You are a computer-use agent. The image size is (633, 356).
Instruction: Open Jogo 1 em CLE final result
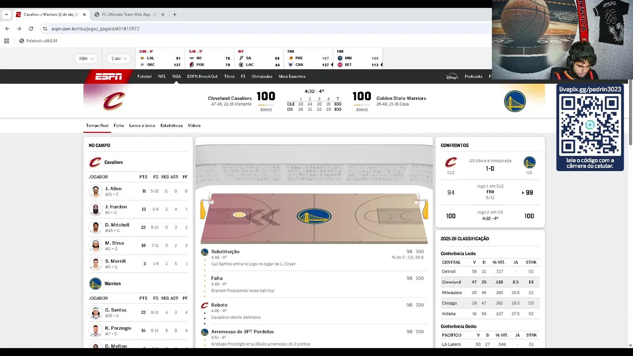click(x=490, y=192)
